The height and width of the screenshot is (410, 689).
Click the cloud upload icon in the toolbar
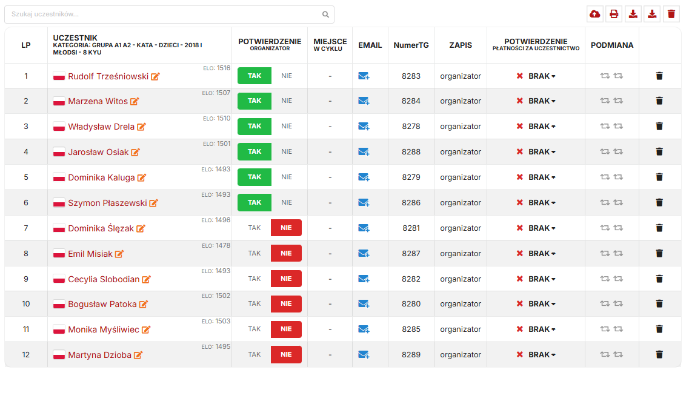(x=594, y=14)
